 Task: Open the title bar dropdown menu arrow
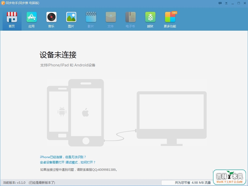click(x=226, y=3)
